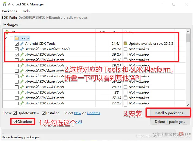Screen dimensions: 193x141
Task: Uncheck Android SDK Platform-tools checkbox
Action: (17, 49)
